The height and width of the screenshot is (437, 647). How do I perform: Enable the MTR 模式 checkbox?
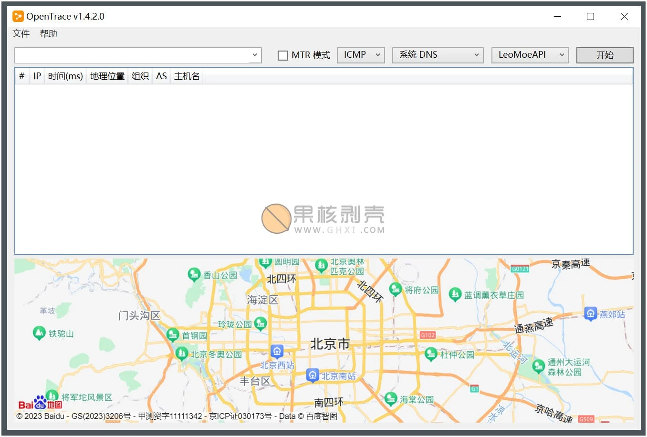[283, 55]
